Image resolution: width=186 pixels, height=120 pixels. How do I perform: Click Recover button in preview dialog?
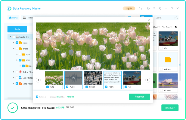tap(139, 97)
